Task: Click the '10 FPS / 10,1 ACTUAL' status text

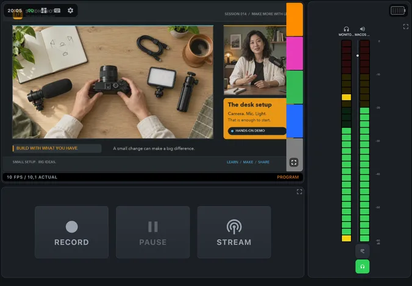Action: click(x=32, y=177)
